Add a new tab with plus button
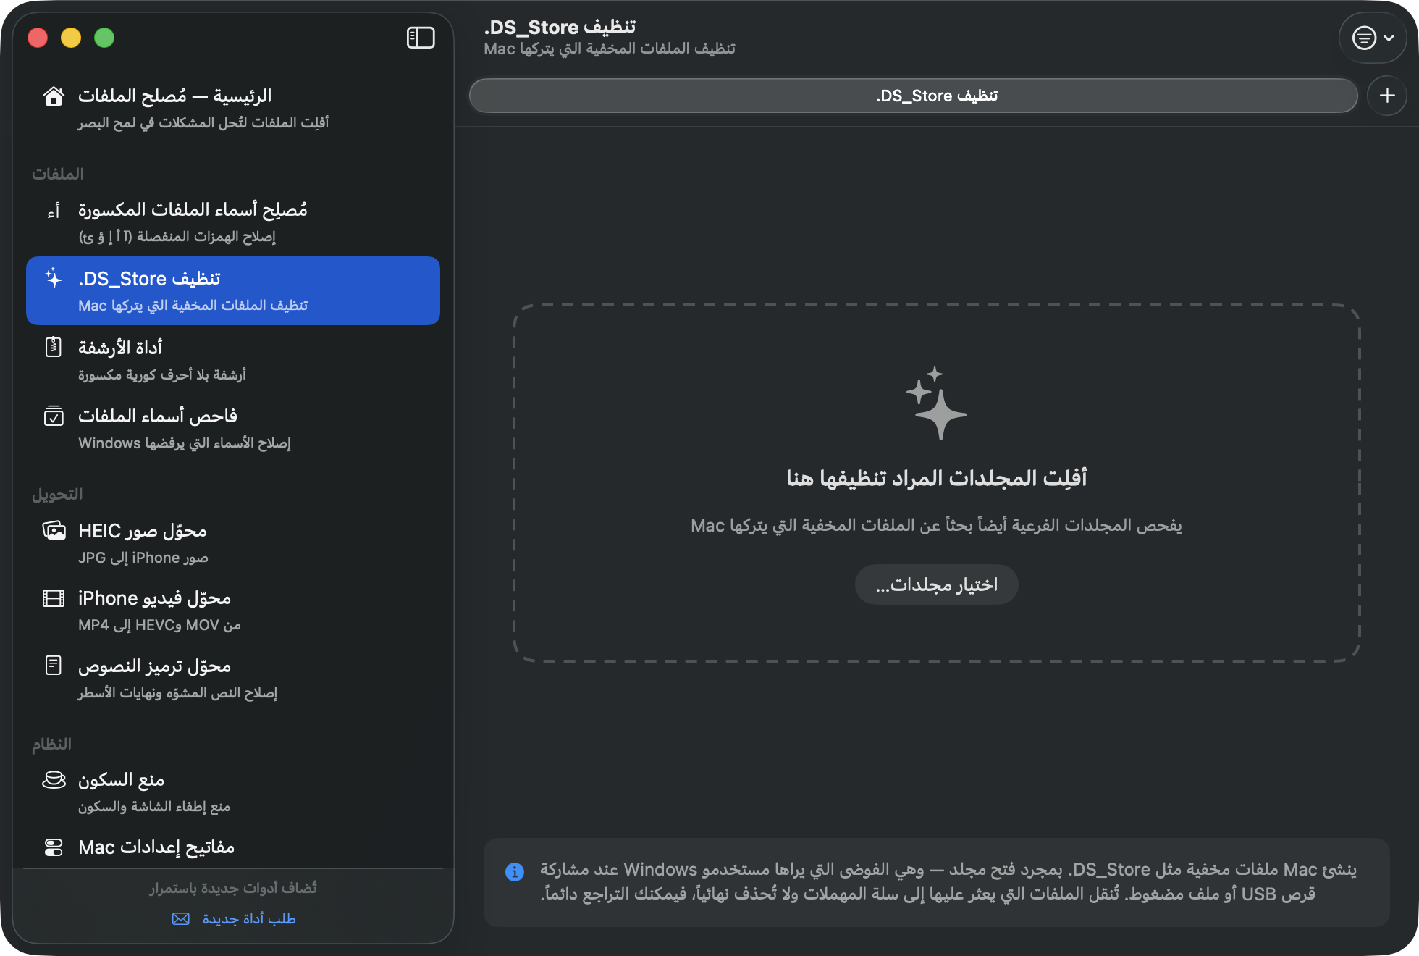The height and width of the screenshot is (956, 1419). click(1387, 96)
